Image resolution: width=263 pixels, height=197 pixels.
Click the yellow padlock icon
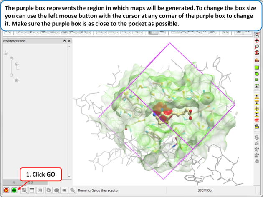pyautogui.click(x=257, y=126)
